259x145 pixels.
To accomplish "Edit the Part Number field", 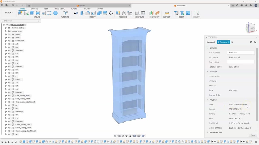I will point(241,53).
